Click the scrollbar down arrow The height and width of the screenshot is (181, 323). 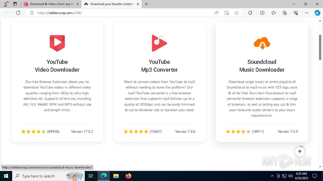320,167
